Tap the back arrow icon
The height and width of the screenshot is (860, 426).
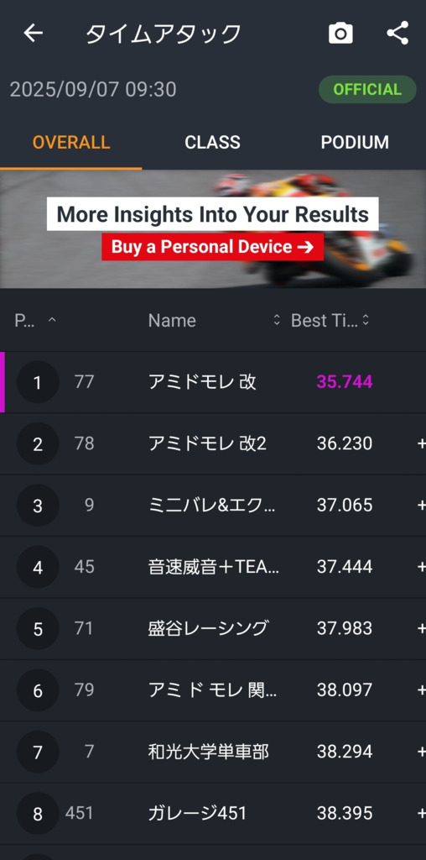[x=33, y=34]
